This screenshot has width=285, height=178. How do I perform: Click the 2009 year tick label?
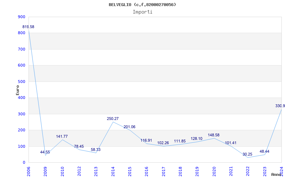[x=45, y=172]
